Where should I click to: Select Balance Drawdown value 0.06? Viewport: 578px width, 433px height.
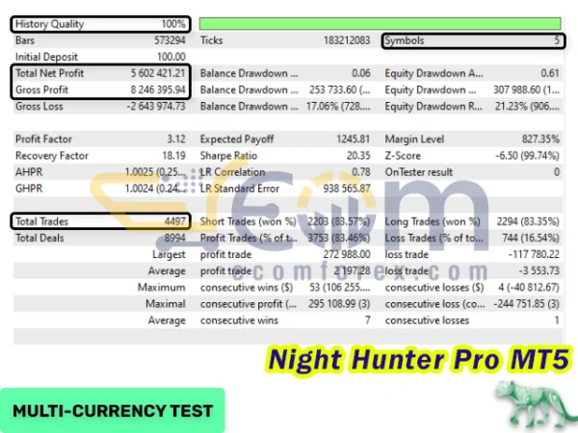(361, 73)
